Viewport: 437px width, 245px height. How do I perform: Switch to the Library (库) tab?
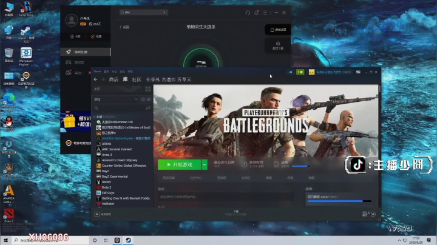(x=126, y=79)
